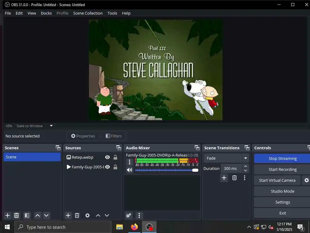
Task: Undock the Sources panel
Action: tap(119, 148)
